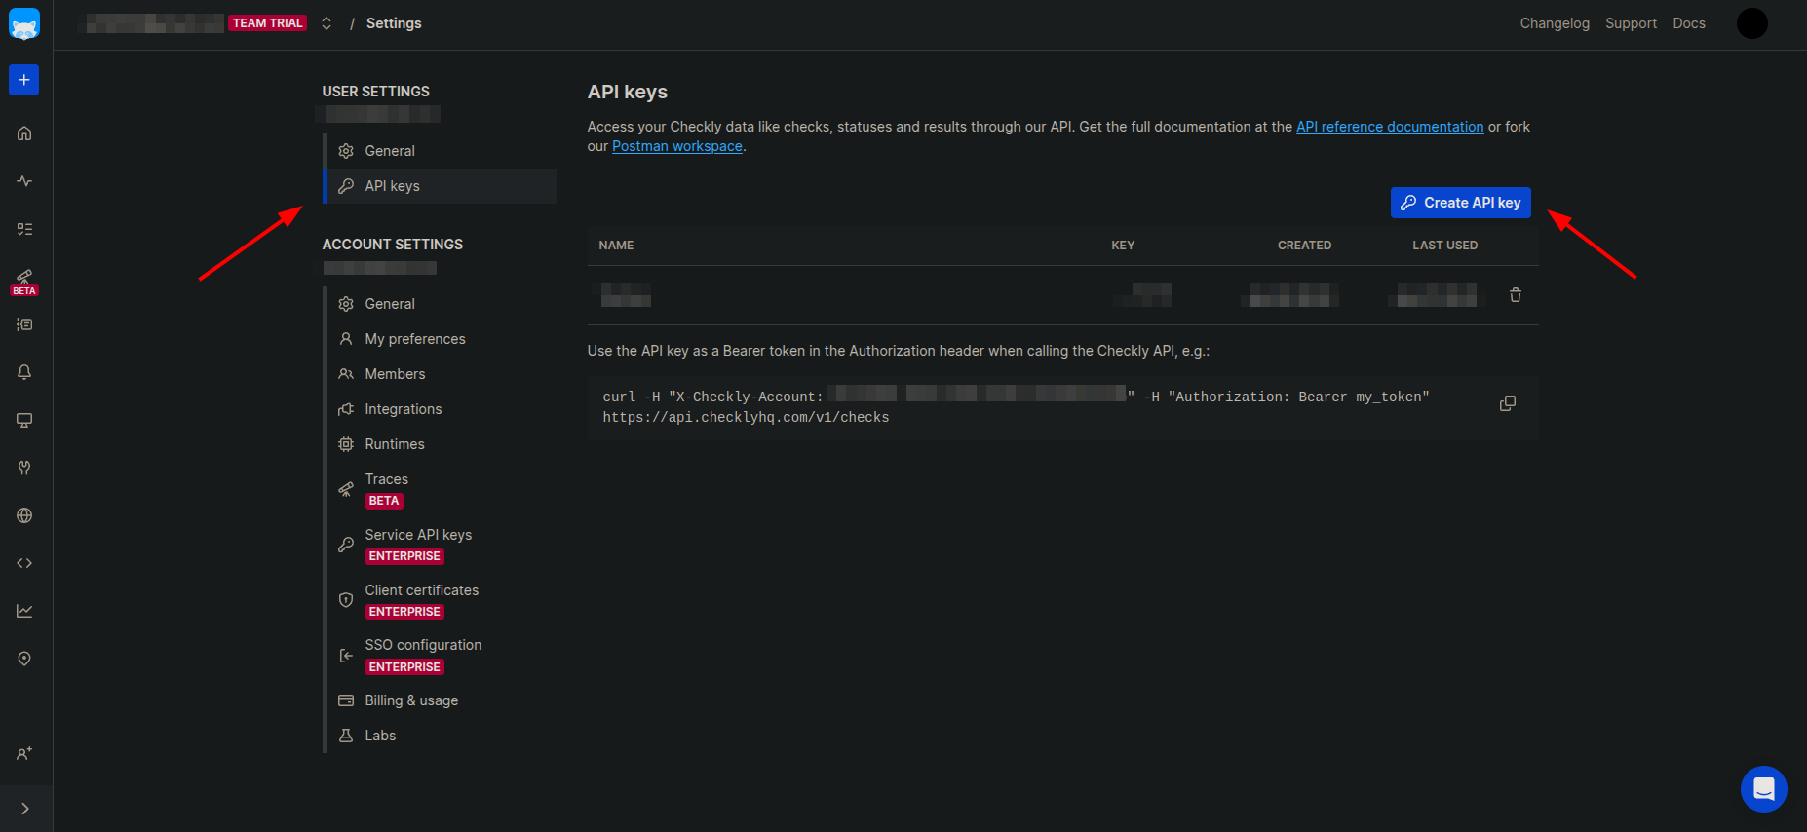Click the ACCOUNT SETTINGS section heading
This screenshot has width=1807, height=832.
(393, 245)
